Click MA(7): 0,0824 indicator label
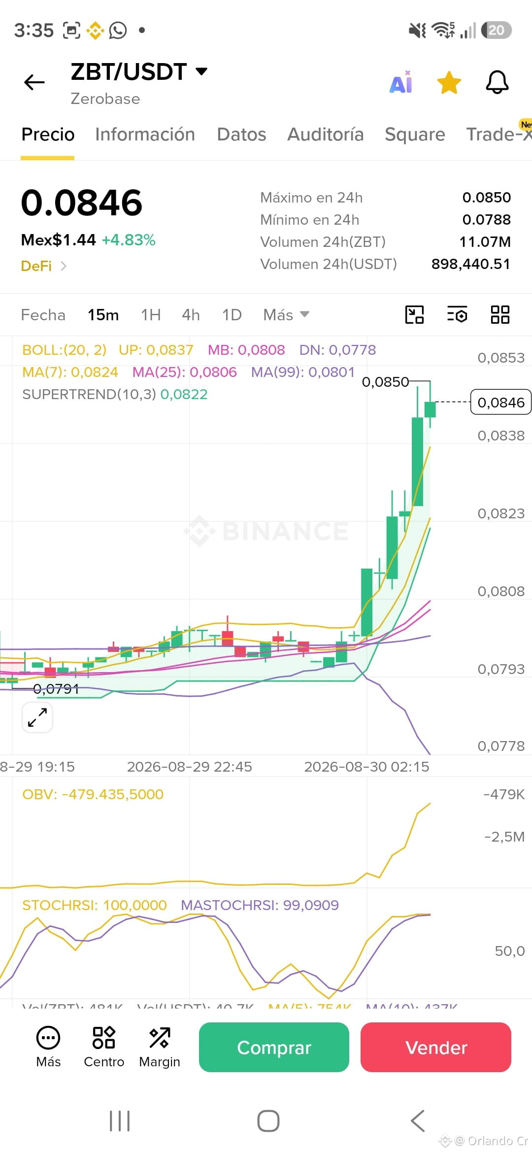Viewport: 532px width, 1153px height. pos(70,372)
